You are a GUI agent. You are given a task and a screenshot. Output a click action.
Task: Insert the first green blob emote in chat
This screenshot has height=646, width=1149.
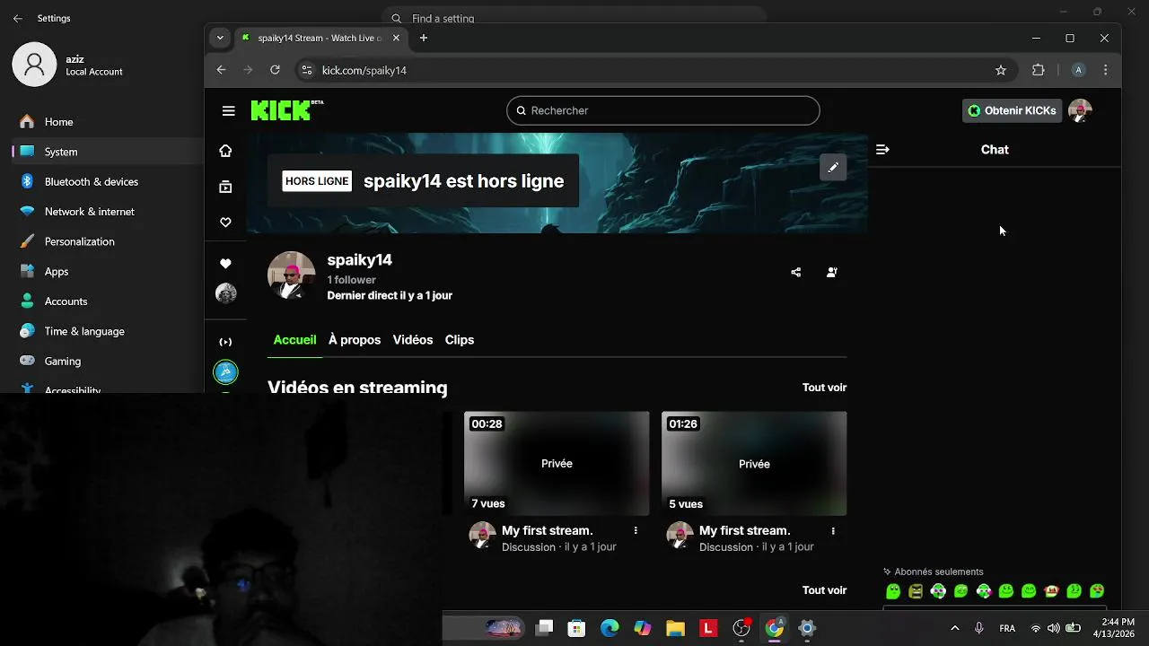[x=893, y=591]
